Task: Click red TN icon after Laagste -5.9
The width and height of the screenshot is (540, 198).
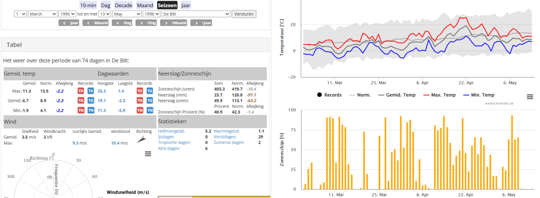Action: click(x=140, y=110)
